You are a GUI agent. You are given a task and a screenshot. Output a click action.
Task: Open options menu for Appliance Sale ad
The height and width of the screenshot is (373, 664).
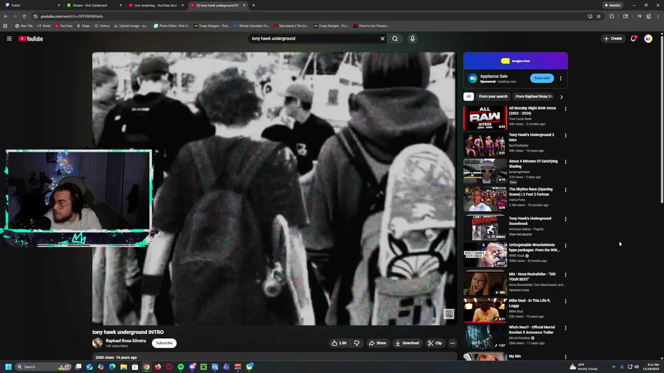click(560, 78)
